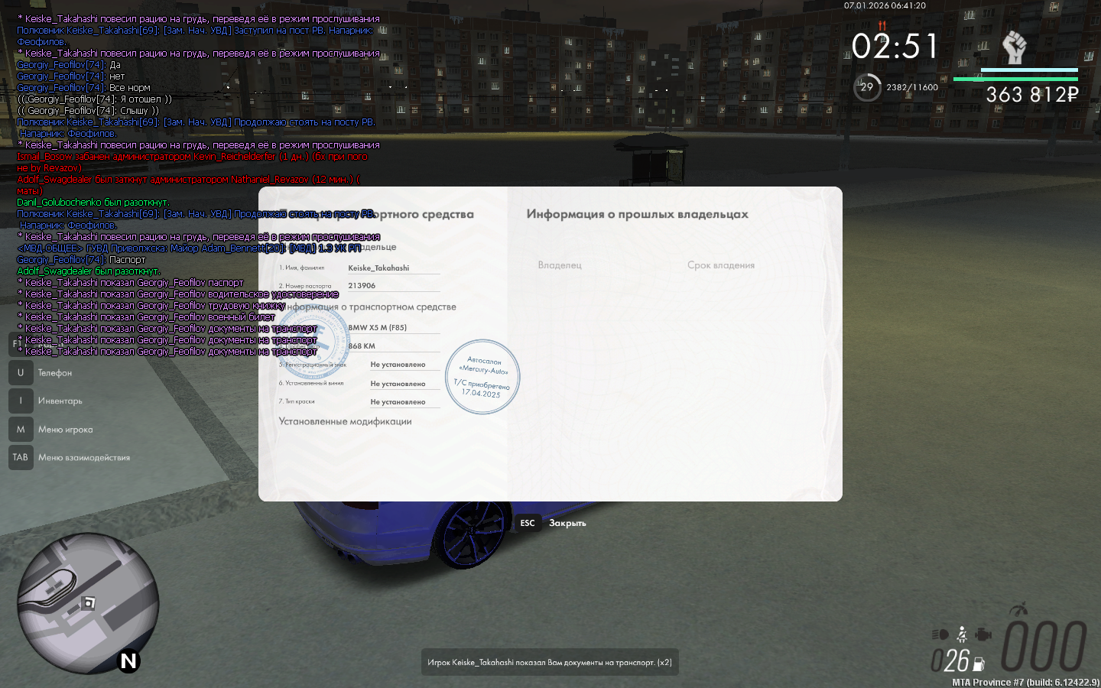Viewport: 1101px width, 688px height.
Task: Click the 000 speed readout
Action: [x=1044, y=646]
